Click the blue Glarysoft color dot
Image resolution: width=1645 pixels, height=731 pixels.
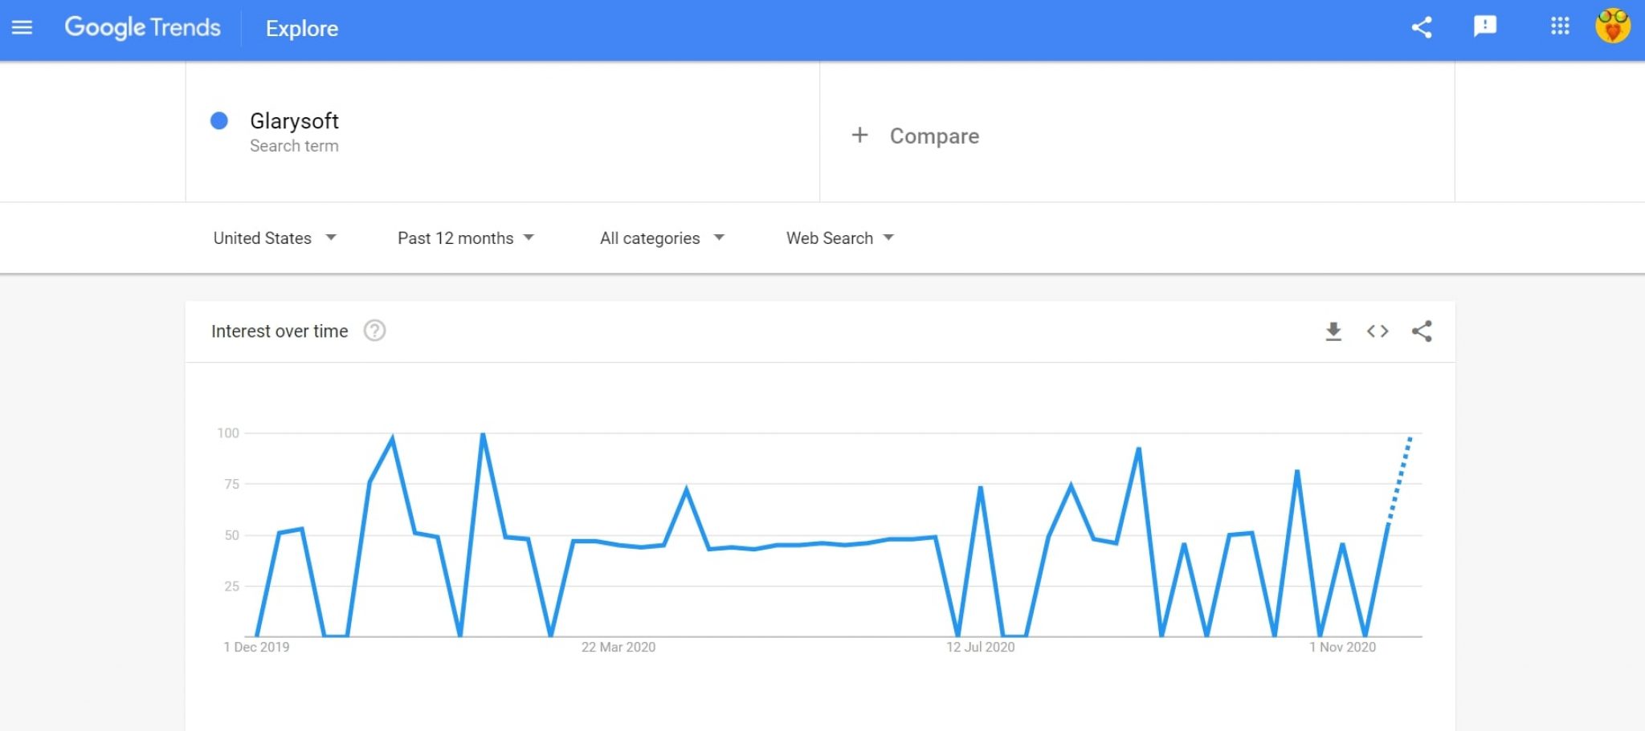coord(219,121)
